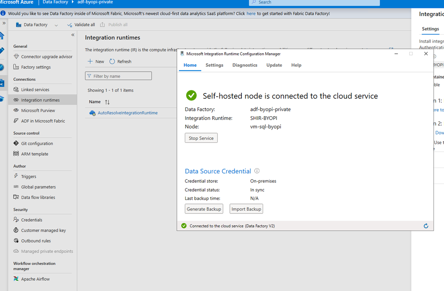The height and width of the screenshot is (291, 444).
Task: Click the Data flow libraries icon
Action: pyautogui.click(x=16, y=197)
